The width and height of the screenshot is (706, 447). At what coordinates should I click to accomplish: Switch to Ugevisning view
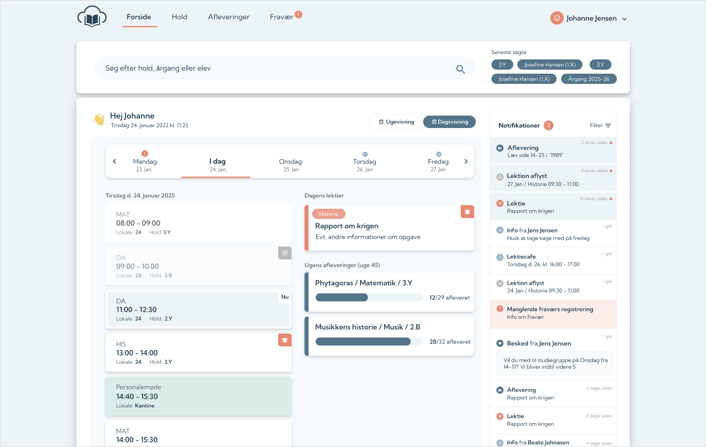pyautogui.click(x=396, y=122)
